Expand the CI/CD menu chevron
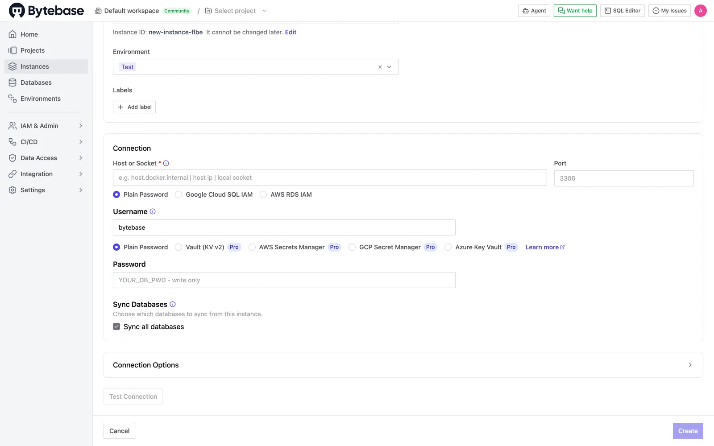714x446 pixels. tap(81, 142)
